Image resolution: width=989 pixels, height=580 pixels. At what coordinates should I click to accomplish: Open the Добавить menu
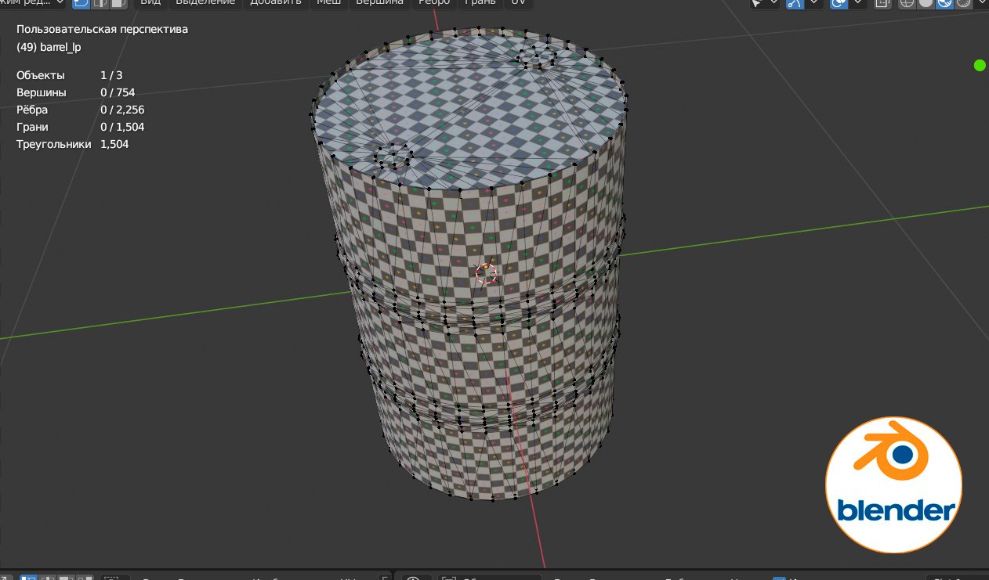coord(276,2)
